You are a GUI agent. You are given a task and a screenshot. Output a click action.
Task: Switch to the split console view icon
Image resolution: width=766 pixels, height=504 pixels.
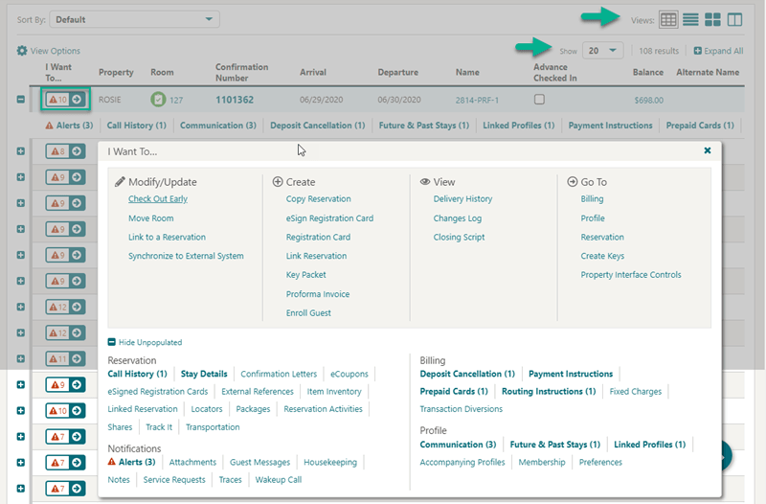point(734,19)
